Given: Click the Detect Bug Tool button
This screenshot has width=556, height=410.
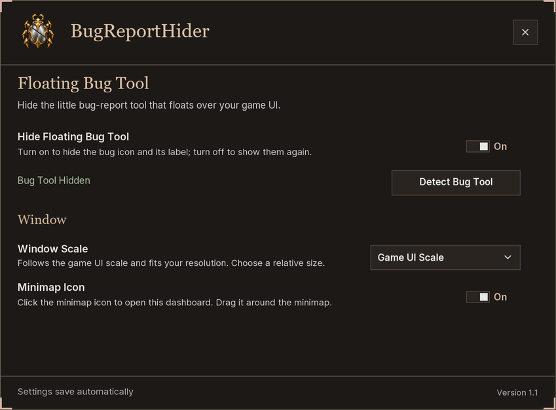Looking at the screenshot, I should tap(456, 183).
